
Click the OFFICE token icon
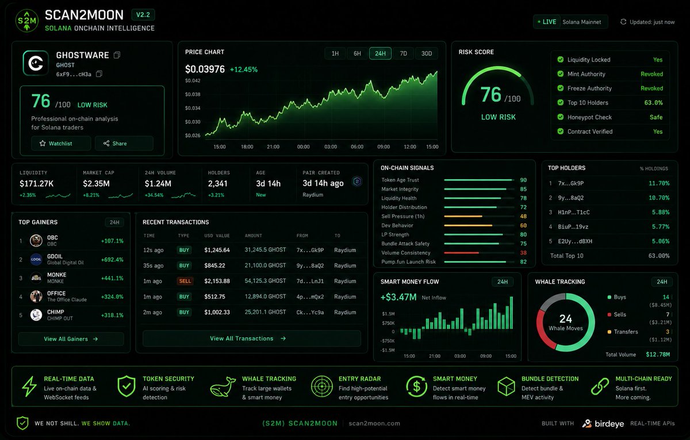point(36,296)
